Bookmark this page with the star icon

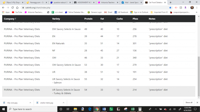(x=170, y=7)
